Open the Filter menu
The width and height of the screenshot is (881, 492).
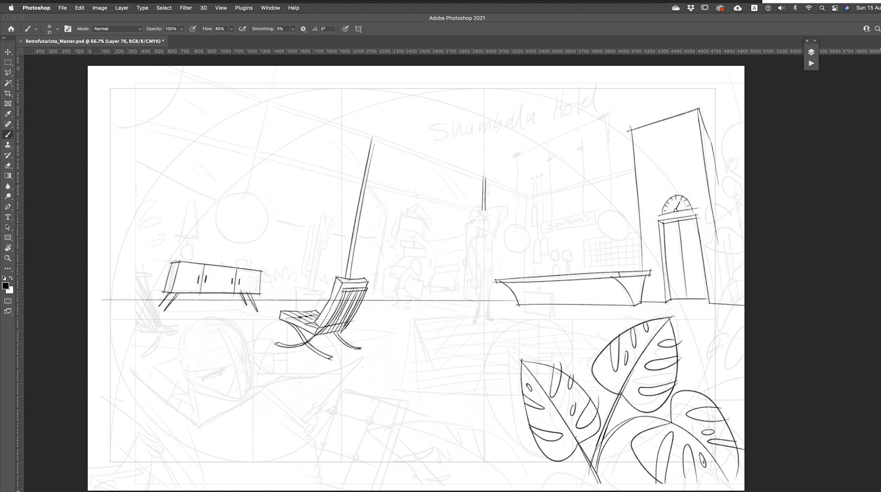click(x=186, y=8)
